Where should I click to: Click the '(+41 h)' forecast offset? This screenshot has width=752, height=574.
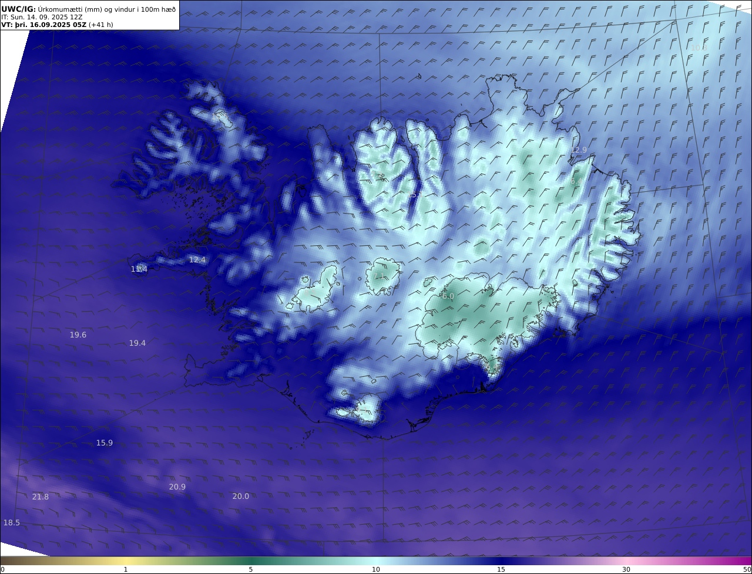(100, 25)
